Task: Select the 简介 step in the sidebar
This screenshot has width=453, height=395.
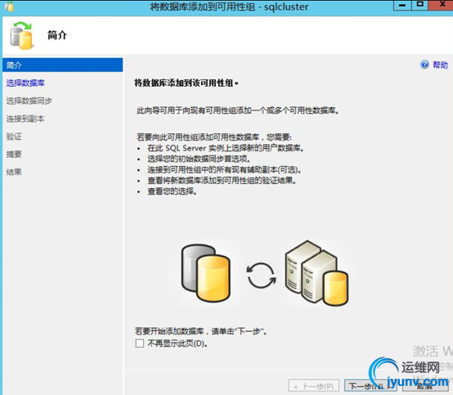Action: tap(63, 65)
